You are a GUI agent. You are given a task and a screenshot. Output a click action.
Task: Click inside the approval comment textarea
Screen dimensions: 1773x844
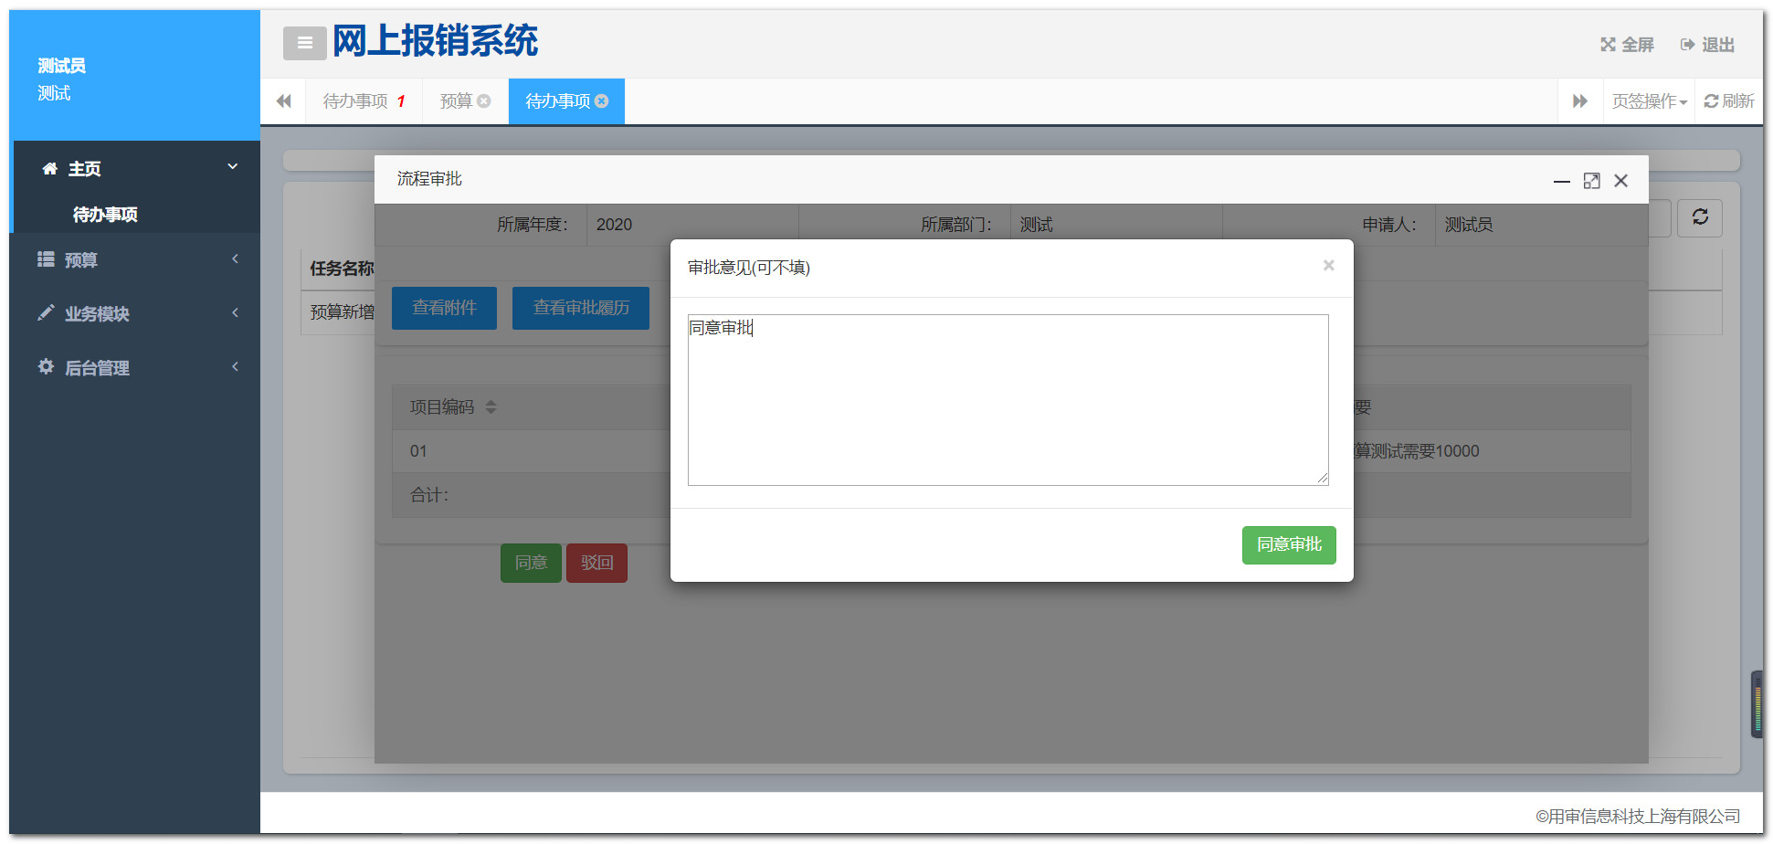[x=1007, y=400]
